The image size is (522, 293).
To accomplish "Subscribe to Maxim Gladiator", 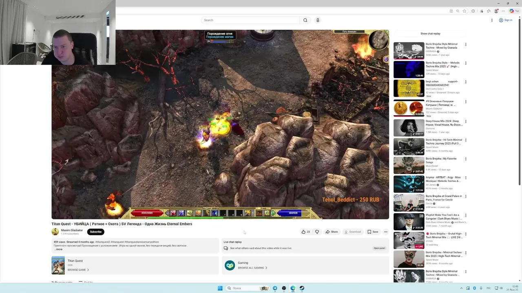I will tap(96, 232).
